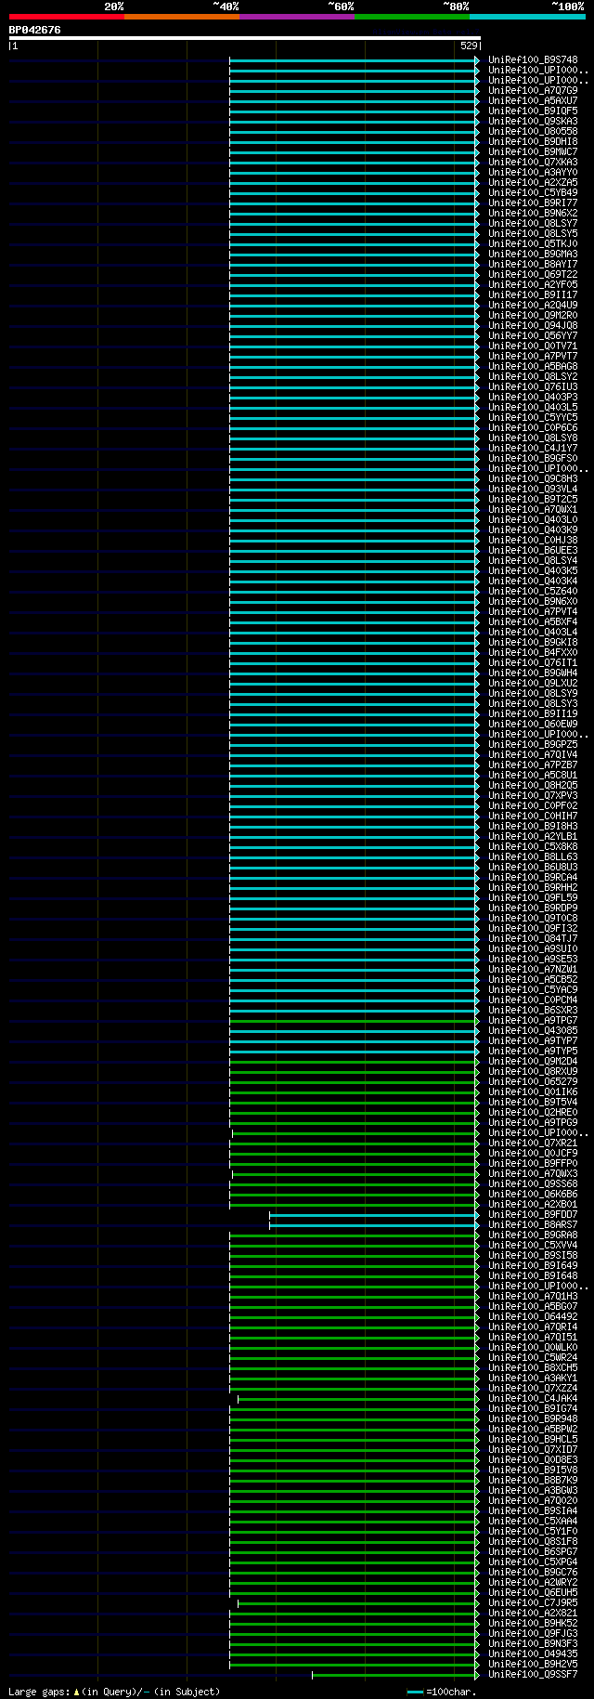The width and height of the screenshot is (594, 1699).
Task: Open UniRef100_B8ARS7 entry
Action: click(533, 1225)
